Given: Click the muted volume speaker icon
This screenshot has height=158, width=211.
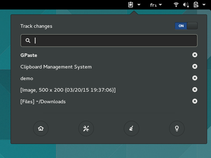Looking at the screenshot, I should (x=186, y=5).
